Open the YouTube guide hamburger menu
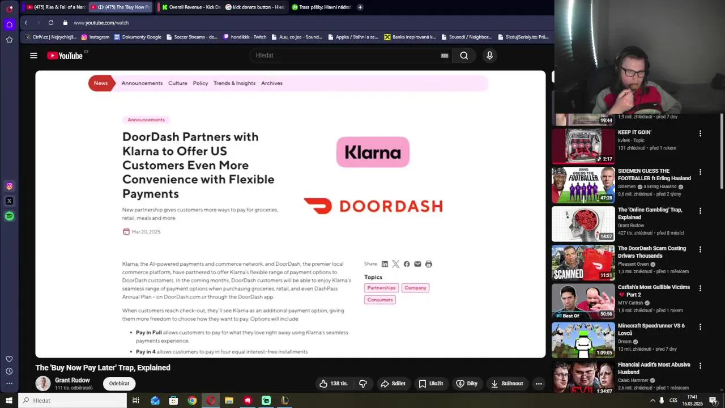The height and width of the screenshot is (408, 725). [33, 56]
